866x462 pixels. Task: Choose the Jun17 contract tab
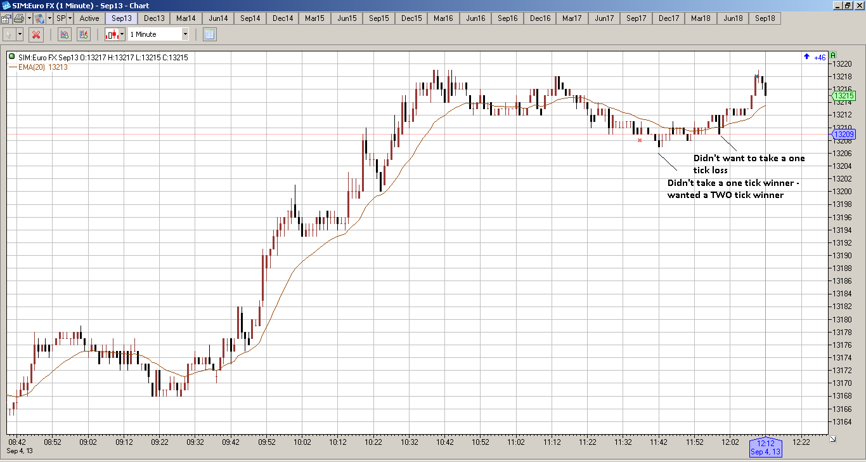(x=604, y=18)
